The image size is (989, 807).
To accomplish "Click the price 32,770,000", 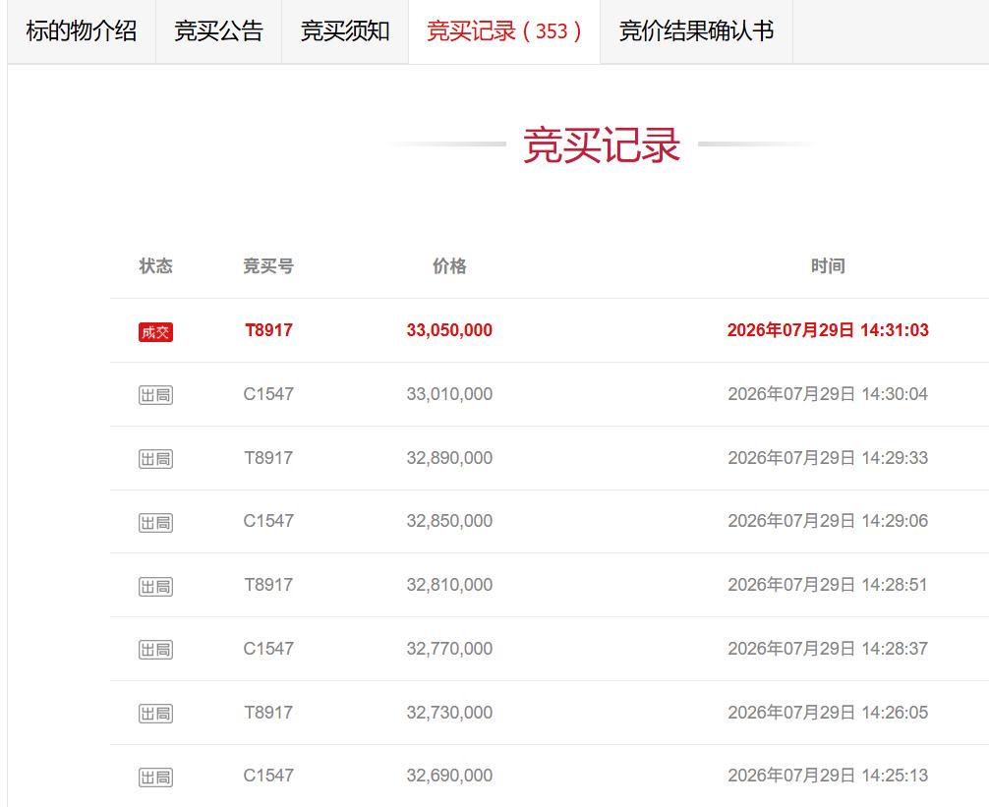I will pyautogui.click(x=449, y=648).
